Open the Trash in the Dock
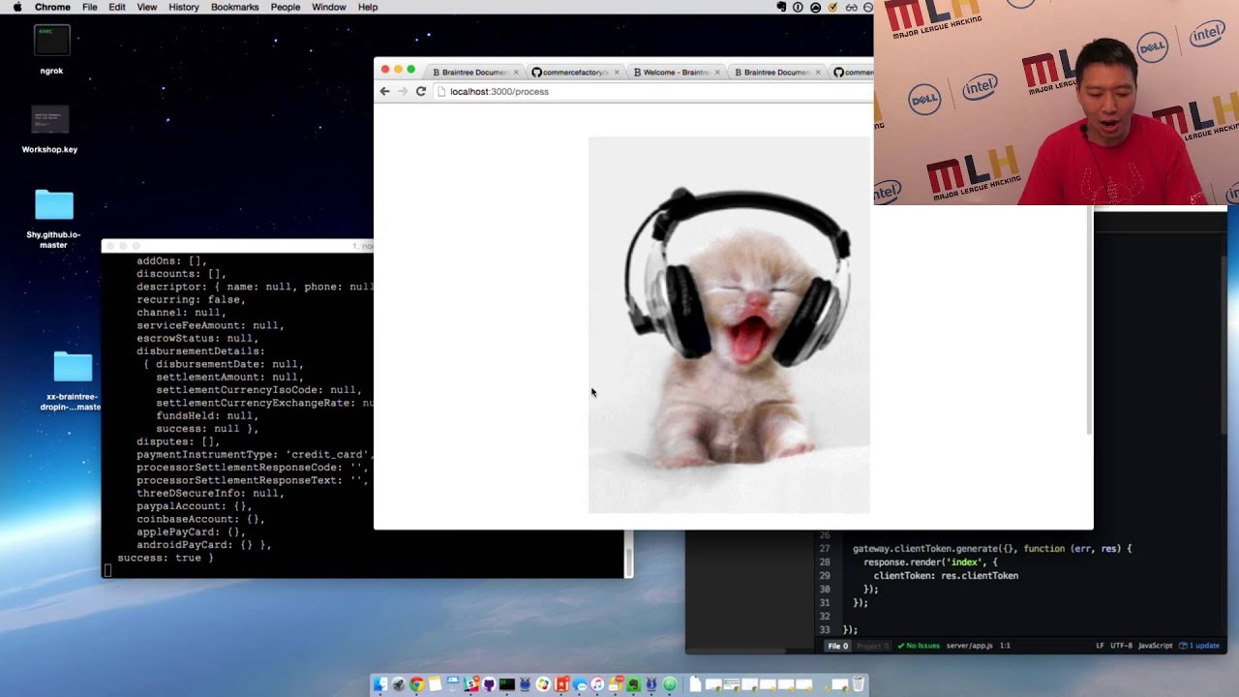Screen dimensions: 1239x697 tap(859, 684)
